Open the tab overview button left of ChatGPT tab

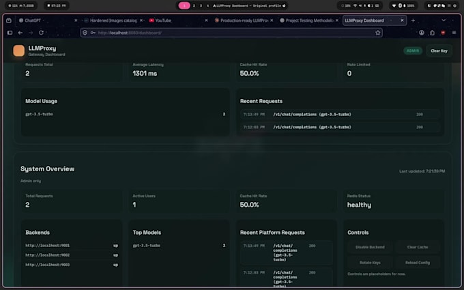(x=9, y=20)
